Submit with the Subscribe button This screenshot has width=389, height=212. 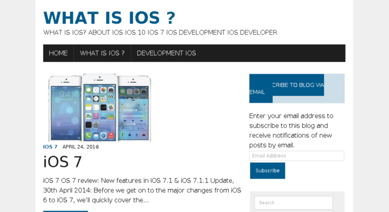pyautogui.click(x=267, y=170)
